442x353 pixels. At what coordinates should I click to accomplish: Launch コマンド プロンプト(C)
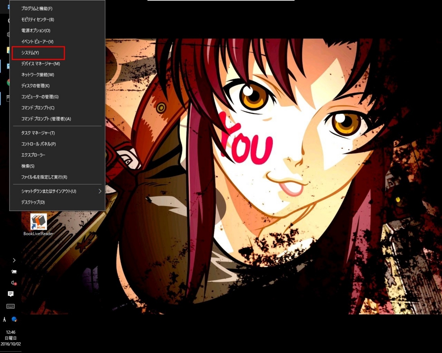(x=57, y=107)
